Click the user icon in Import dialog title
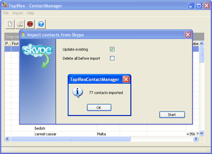The image size is (212, 154). click(23, 35)
